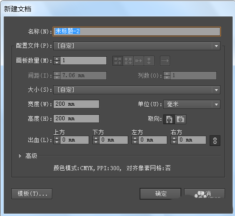235x216 pixels.
Task: Choose arrange by column artboard icon
Action: pyautogui.click(x=149, y=61)
